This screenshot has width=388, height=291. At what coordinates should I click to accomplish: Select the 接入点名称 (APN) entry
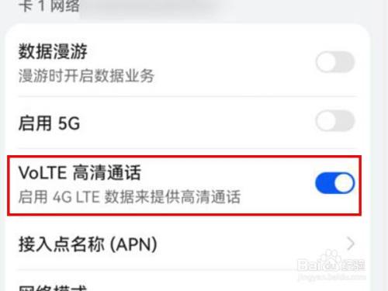(188, 244)
